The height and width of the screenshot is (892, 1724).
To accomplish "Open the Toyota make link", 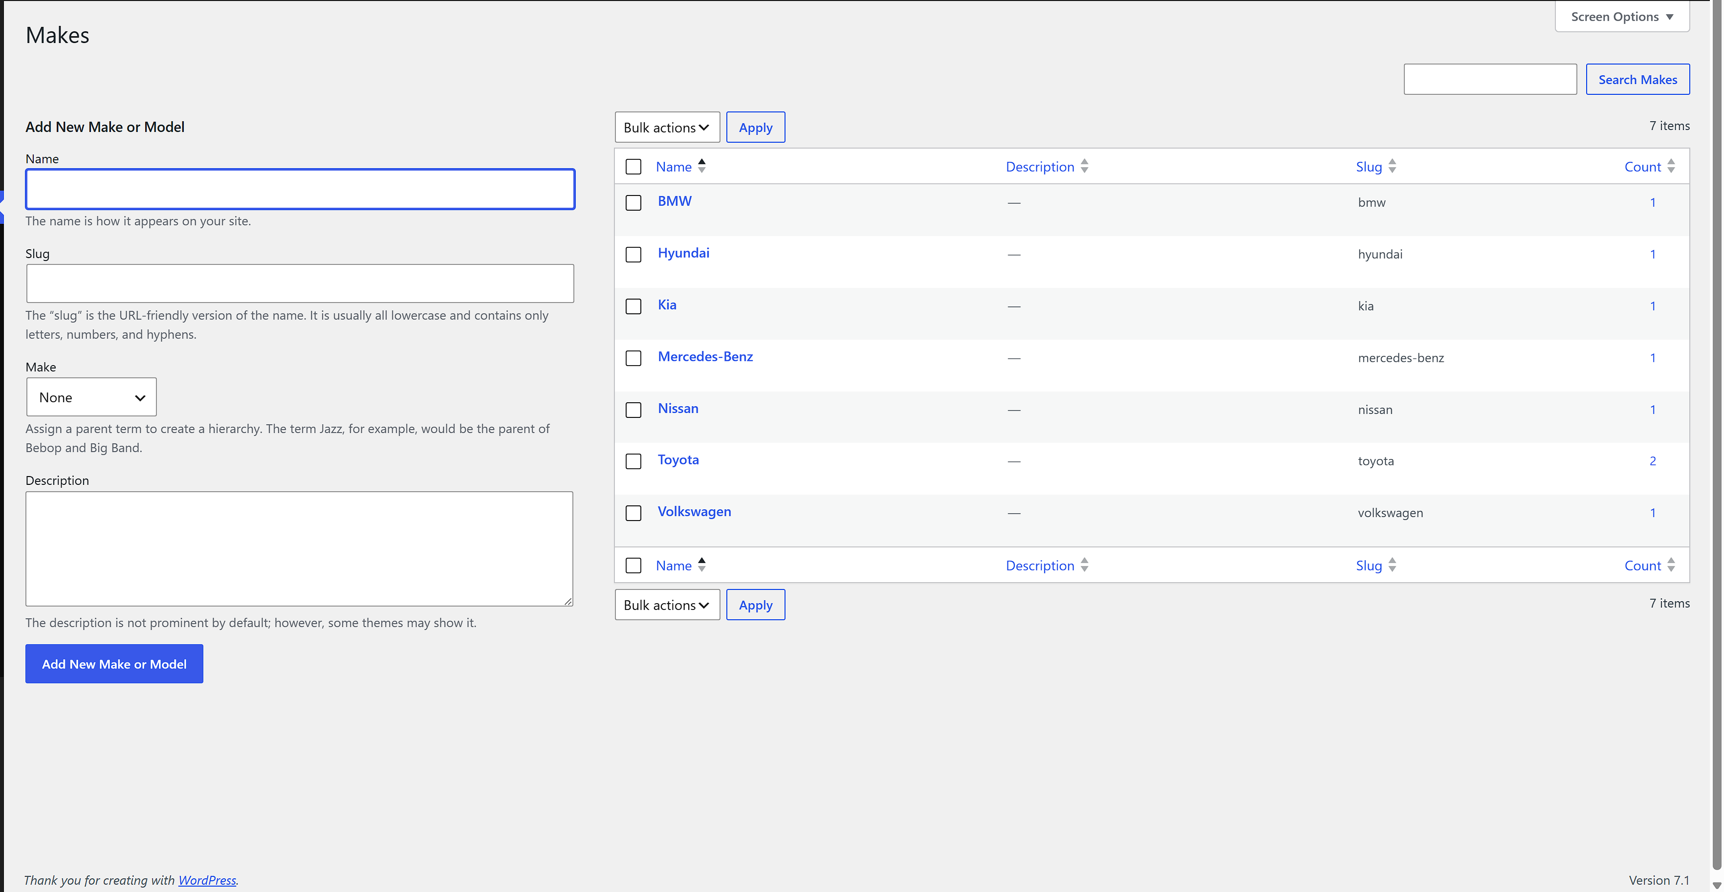I will point(678,460).
